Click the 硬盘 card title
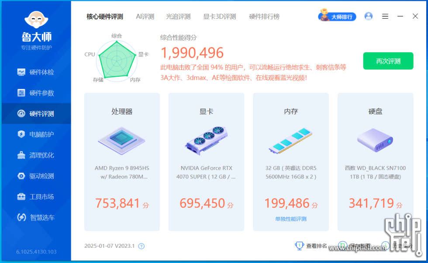Screen dimensions: 428x263 pyautogui.click(x=375, y=112)
